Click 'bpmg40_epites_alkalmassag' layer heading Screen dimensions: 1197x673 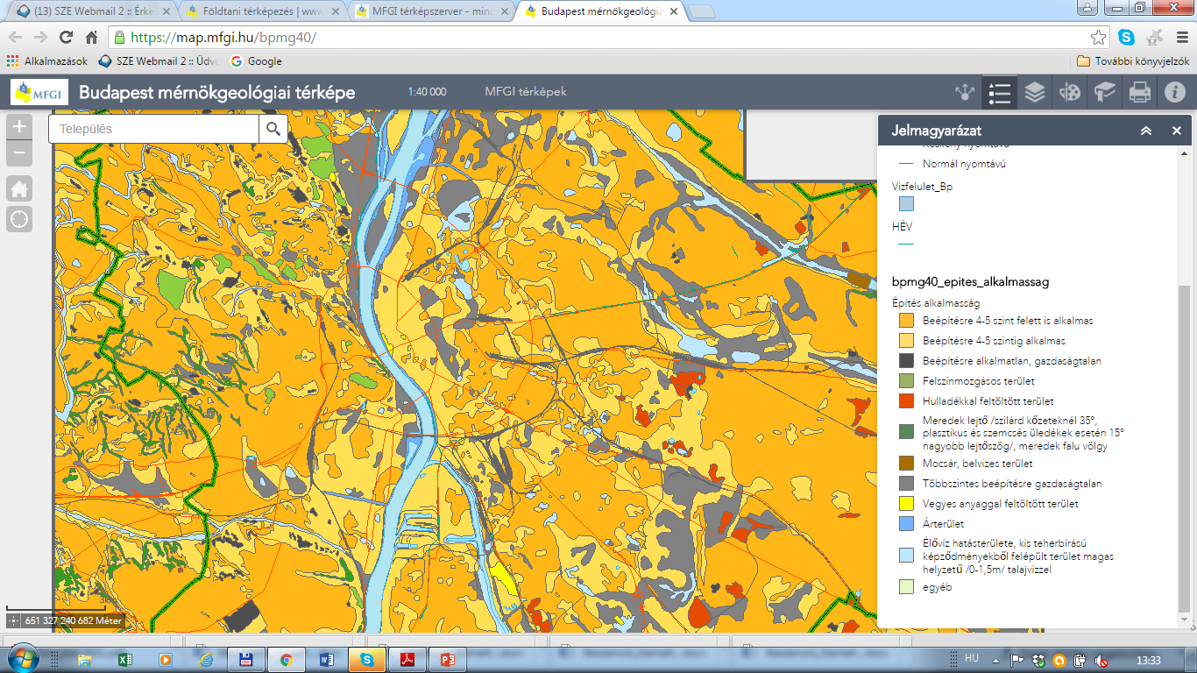point(970,282)
